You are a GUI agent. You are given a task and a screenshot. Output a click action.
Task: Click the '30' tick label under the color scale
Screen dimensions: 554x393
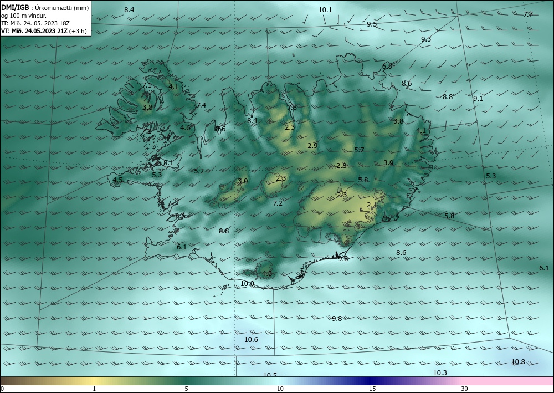pos(465,389)
